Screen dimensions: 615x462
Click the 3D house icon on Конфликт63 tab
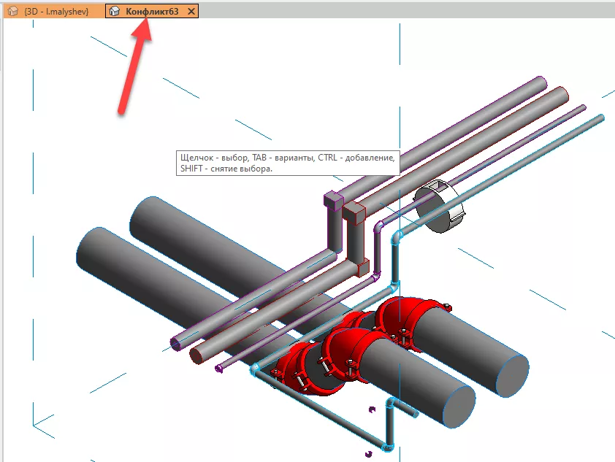115,12
